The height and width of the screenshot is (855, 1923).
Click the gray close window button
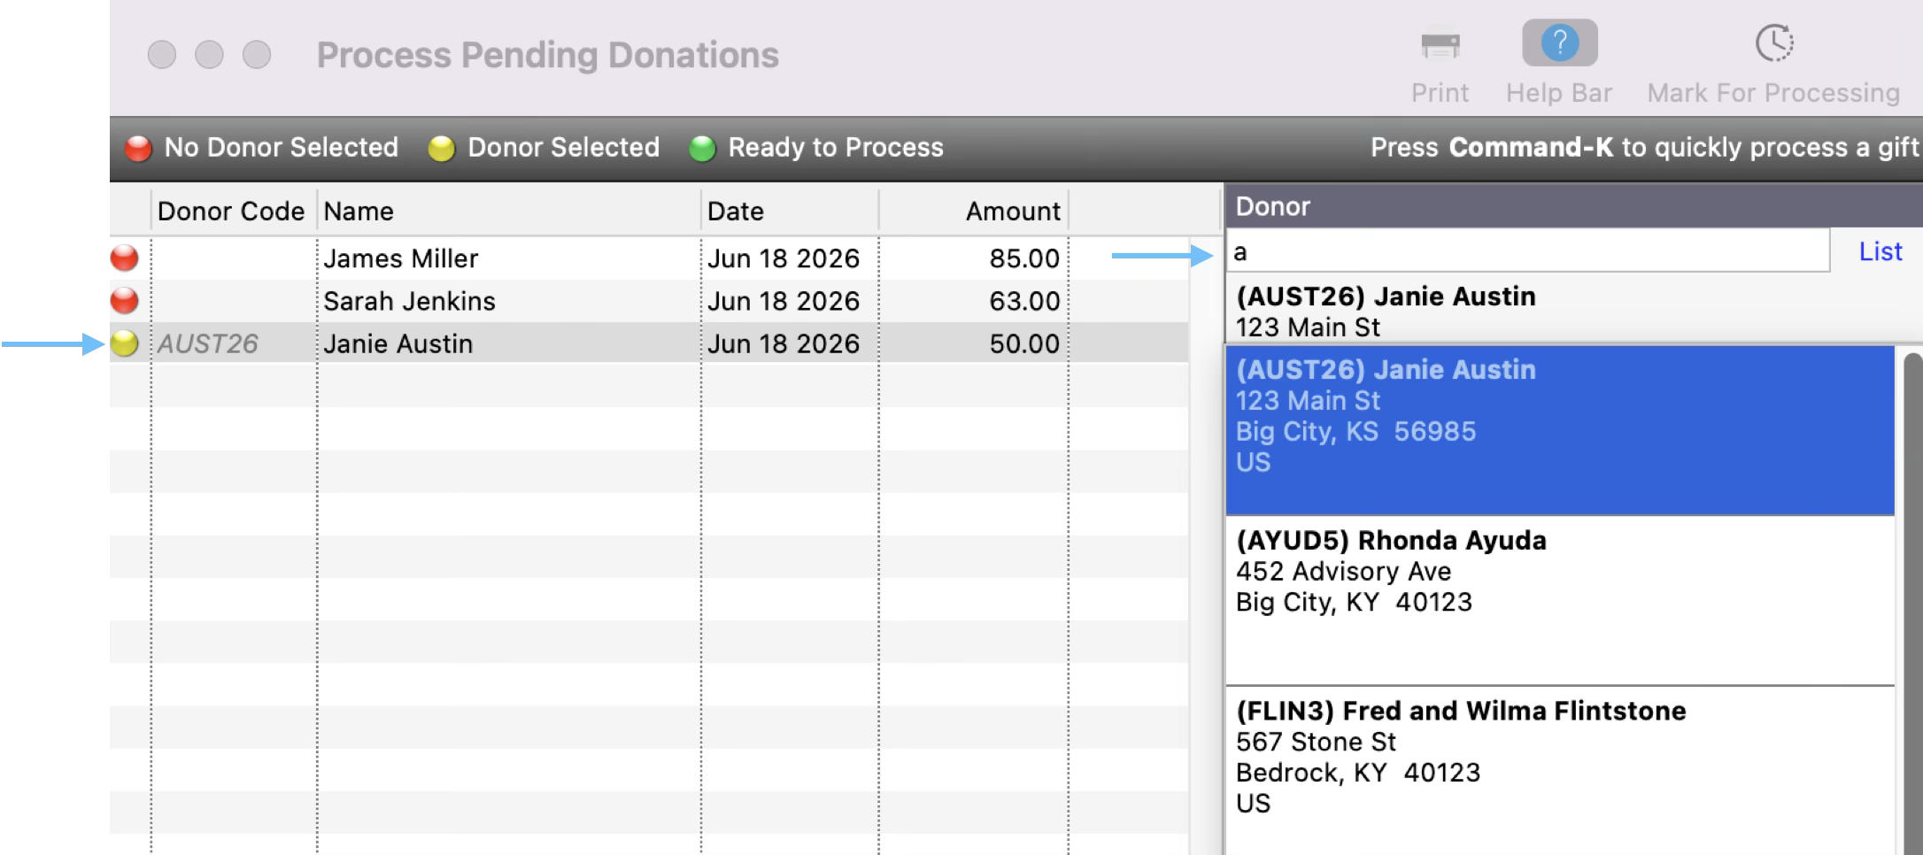161,54
